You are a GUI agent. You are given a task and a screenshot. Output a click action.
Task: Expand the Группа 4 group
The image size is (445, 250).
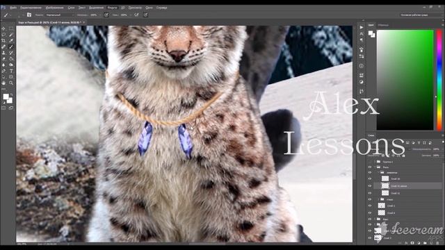point(375,162)
